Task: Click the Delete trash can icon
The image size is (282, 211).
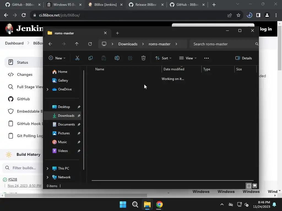Action: 143,58
